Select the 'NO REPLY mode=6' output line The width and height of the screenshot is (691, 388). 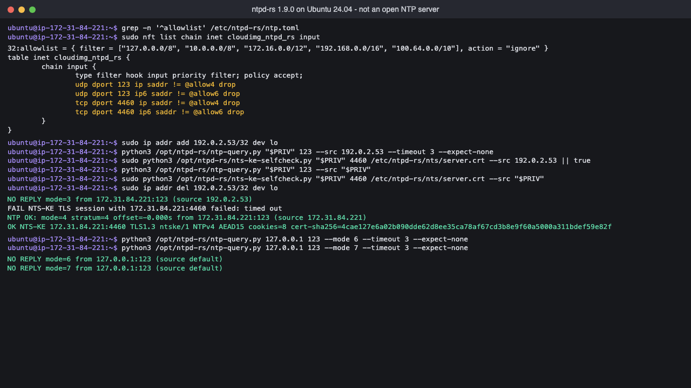(x=115, y=259)
